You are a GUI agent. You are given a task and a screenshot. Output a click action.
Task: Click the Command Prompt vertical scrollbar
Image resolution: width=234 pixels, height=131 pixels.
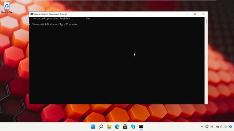(x=206, y=60)
